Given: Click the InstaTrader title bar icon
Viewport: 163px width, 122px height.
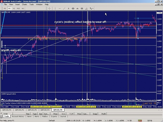Looking at the screenshot, I should coord(2,2).
